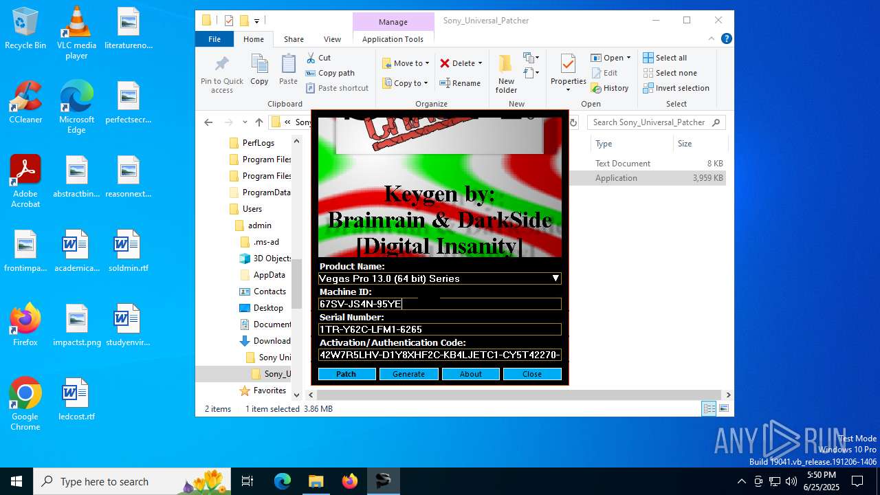Open the About button in keygen
880x495 pixels.
click(470, 374)
